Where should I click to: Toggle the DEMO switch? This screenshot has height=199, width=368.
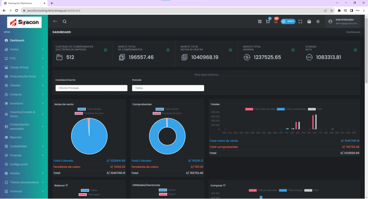coord(288,22)
